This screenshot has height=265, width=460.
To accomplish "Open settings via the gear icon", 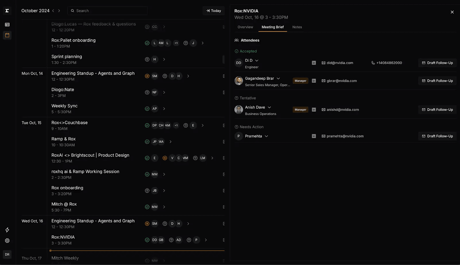I will [x=7, y=241].
